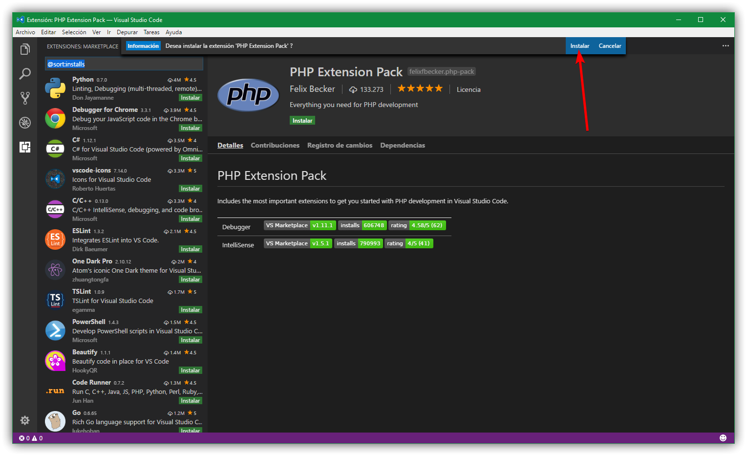Open the Debugger installs 606748 badge
The image size is (747, 456).
[363, 225]
